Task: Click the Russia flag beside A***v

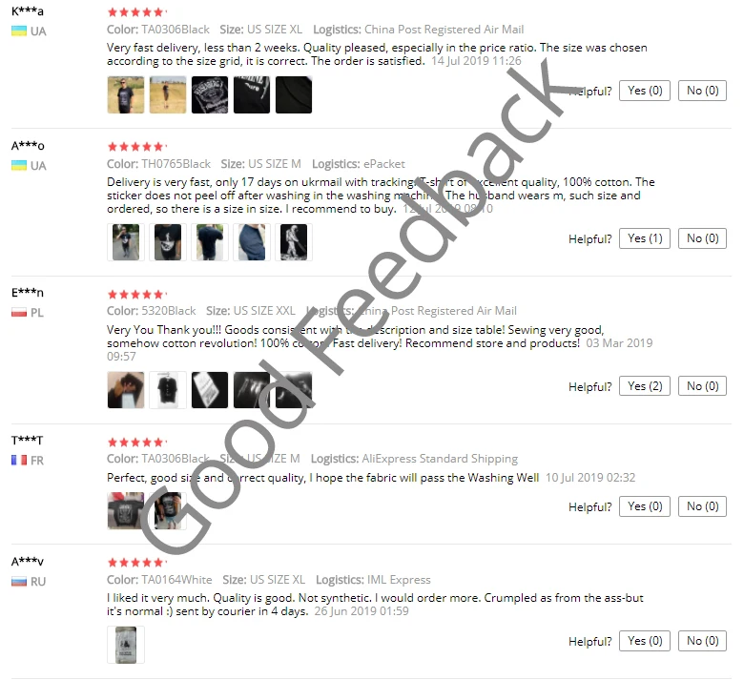Action: pos(19,582)
